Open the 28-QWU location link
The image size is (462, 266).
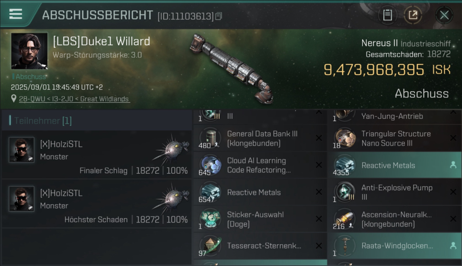[x=75, y=99]
